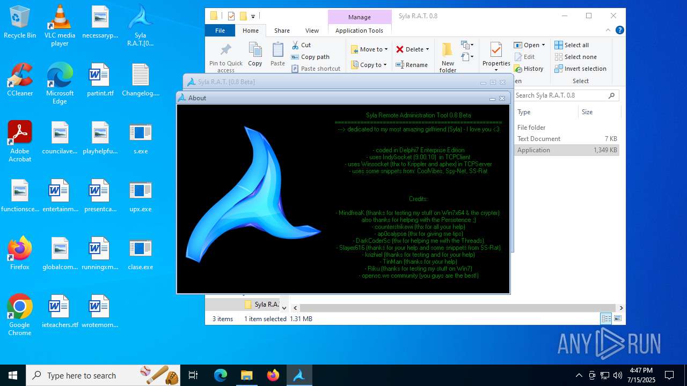Screen dimensions: 687x386
Task: Open Adobe Acrobat desktop icon
Action: point(20,142)
